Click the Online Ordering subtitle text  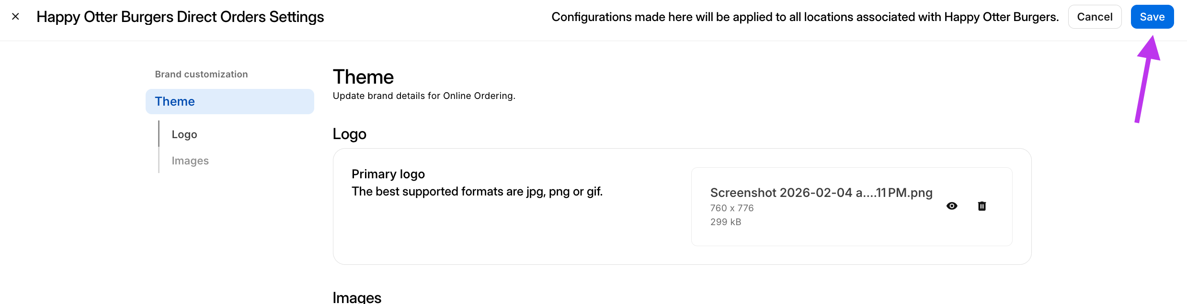424,96
